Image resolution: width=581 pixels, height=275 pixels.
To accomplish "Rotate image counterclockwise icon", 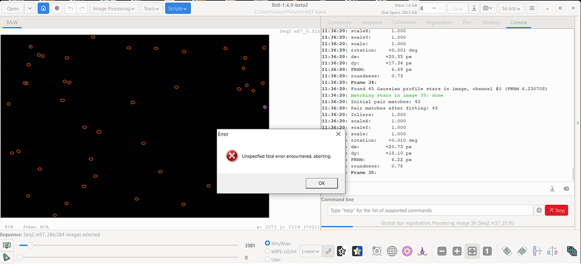I will 507,251.
